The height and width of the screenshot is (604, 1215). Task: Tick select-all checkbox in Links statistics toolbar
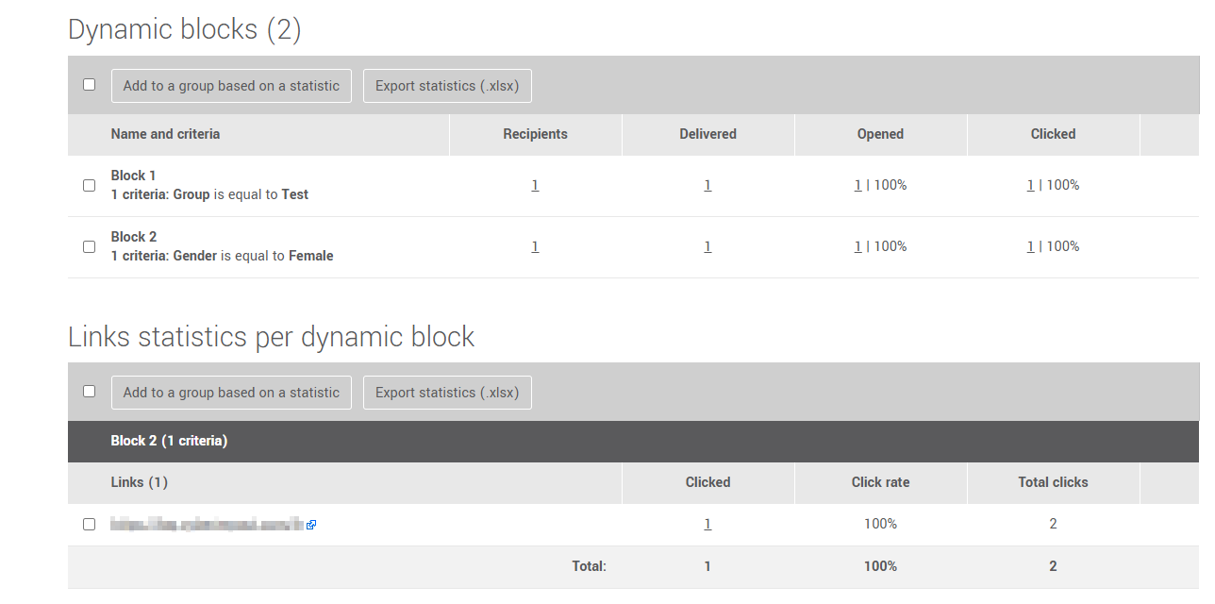[x=89, y=391]
